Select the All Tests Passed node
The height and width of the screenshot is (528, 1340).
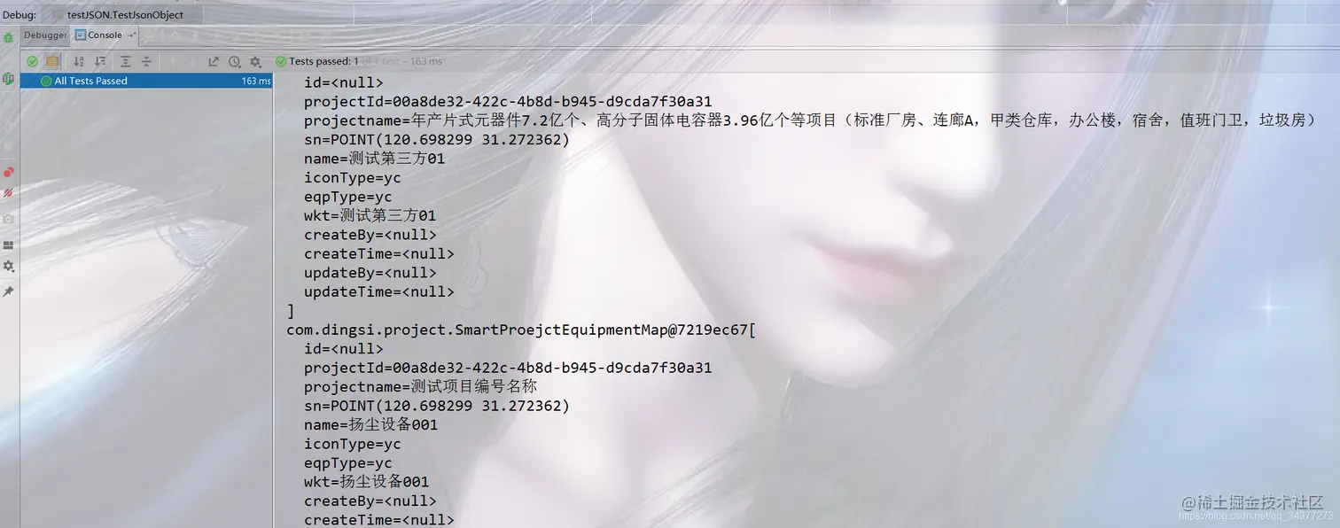(x=146, y=81)
